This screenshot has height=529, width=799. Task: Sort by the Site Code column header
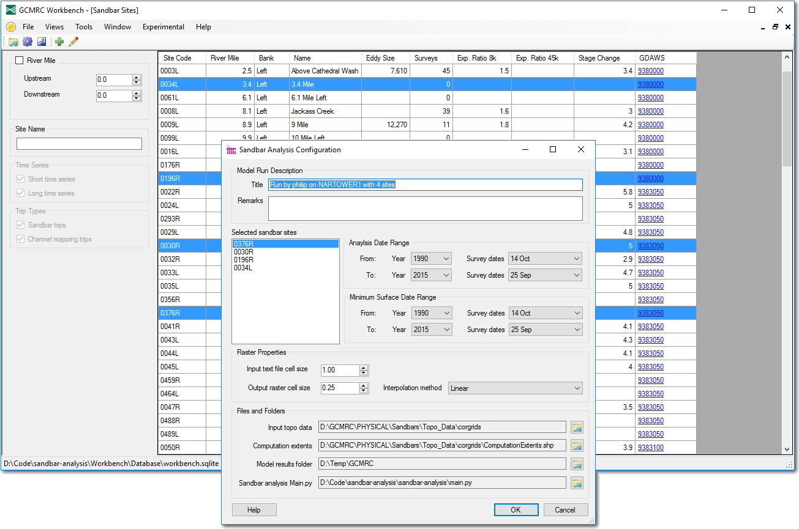pos(182,58)
